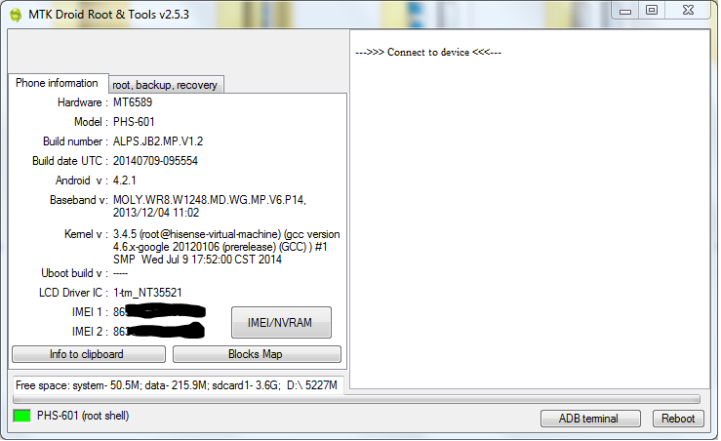Maximize the application window

[652, 11]
